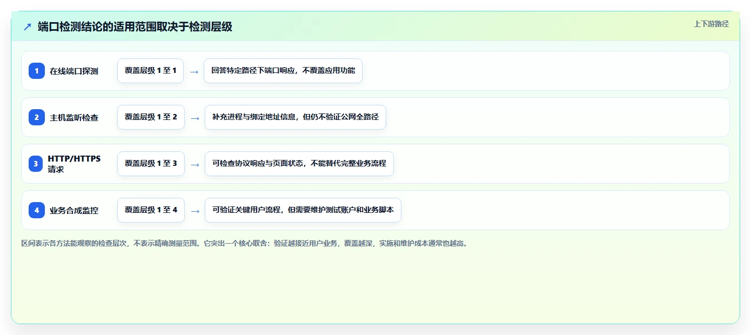Screen dimensions: 751x335
Task: Click the 在线端口探测 row label
Action: pyautogui.click(x=74, y=71)
